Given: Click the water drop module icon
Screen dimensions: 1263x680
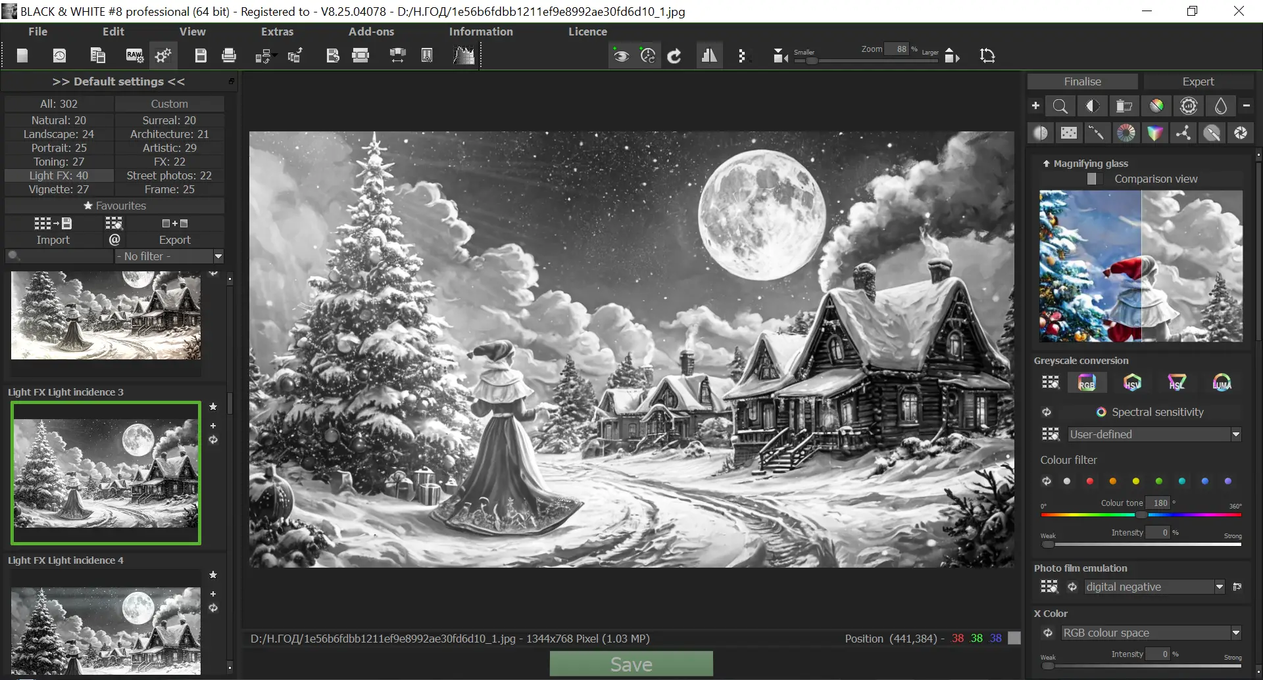Looking at the screenshot, I should click(1221, 106).
